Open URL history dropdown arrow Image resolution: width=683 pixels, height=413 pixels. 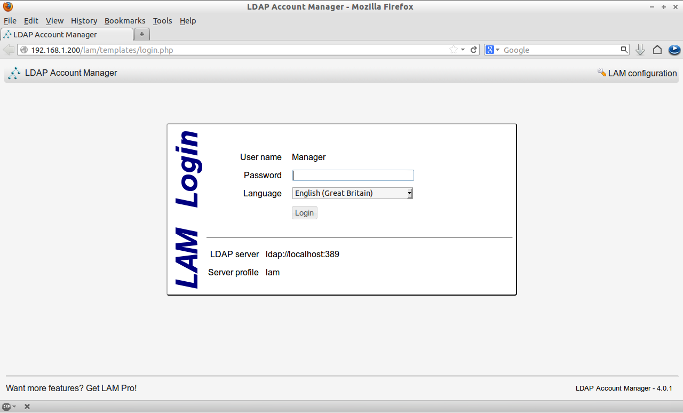click(463, 50)
